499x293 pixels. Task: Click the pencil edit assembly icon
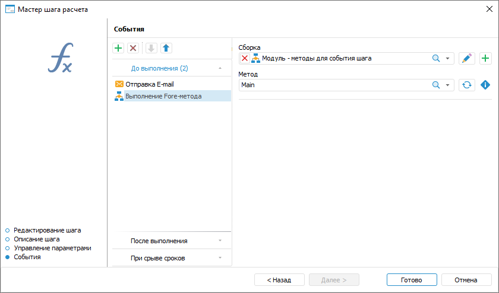(467, 58)
